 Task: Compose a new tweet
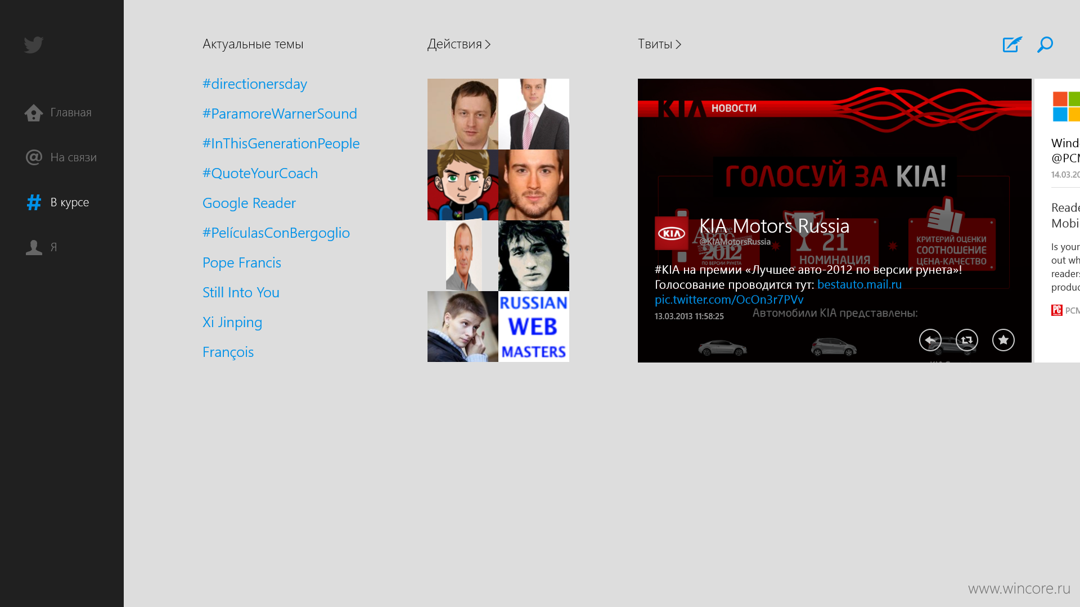1012,44
